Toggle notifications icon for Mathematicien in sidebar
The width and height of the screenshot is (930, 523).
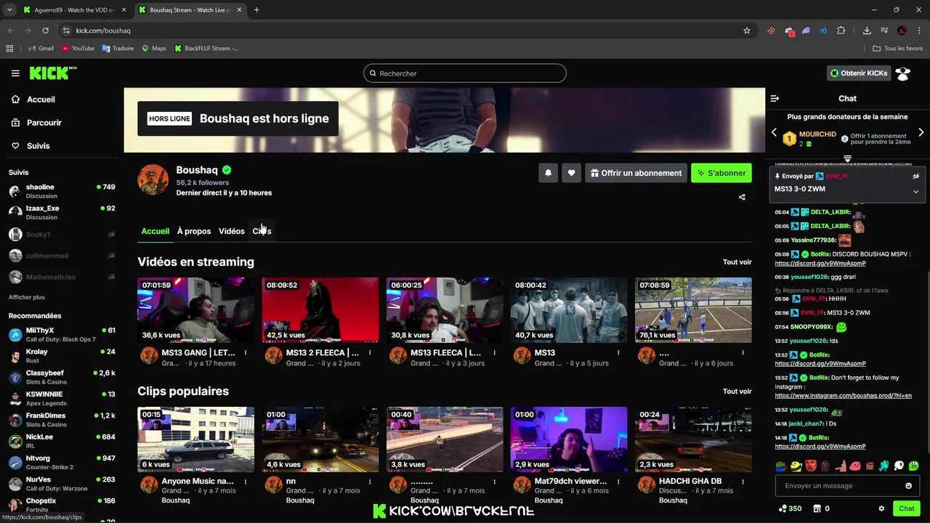click(111, 277)
